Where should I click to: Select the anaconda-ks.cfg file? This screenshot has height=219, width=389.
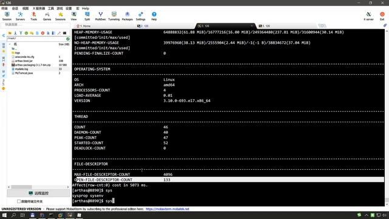pyautogui.click(x=24, y=57)
